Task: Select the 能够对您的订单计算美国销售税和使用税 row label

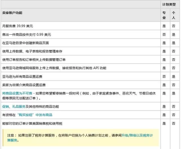Action: tap(32, 124)
